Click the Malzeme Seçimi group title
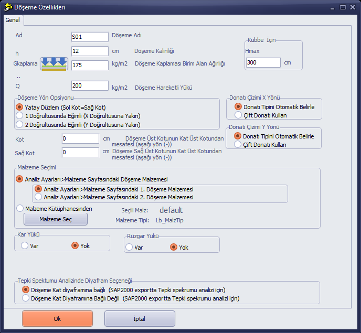Image resolution: width=361 pixels, height=333 pixels. coord(37,167)
